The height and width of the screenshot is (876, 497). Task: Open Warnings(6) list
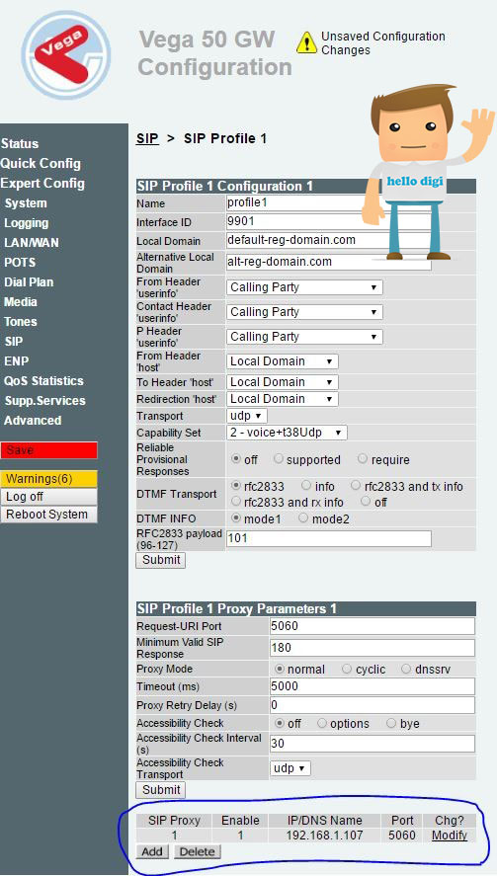click(x=48, y=479)
